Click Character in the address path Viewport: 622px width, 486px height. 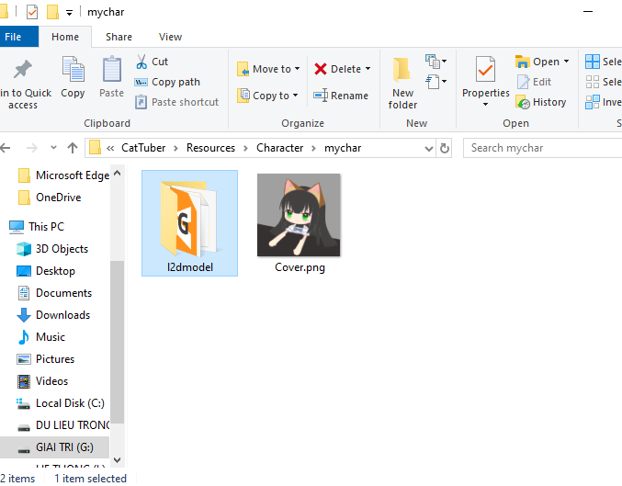pyautogui.click(x=279, y=148)
